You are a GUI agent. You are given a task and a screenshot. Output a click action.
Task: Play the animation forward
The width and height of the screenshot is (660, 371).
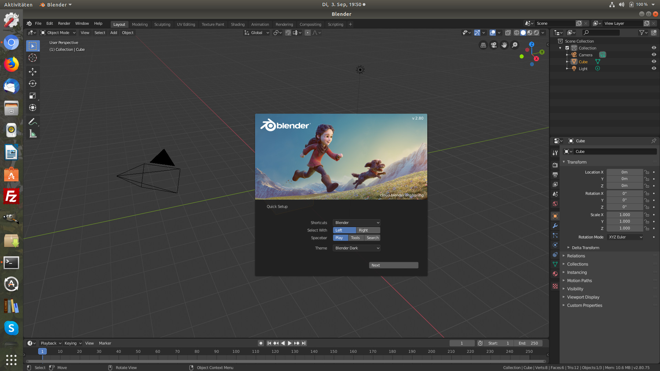290,343
